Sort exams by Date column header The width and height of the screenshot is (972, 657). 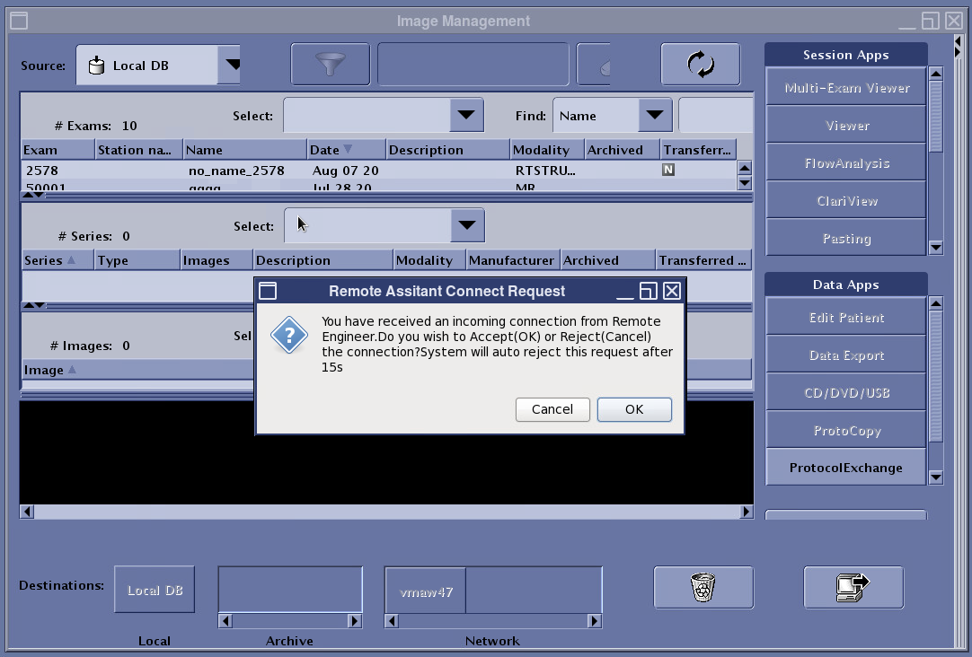click(331, 150)
